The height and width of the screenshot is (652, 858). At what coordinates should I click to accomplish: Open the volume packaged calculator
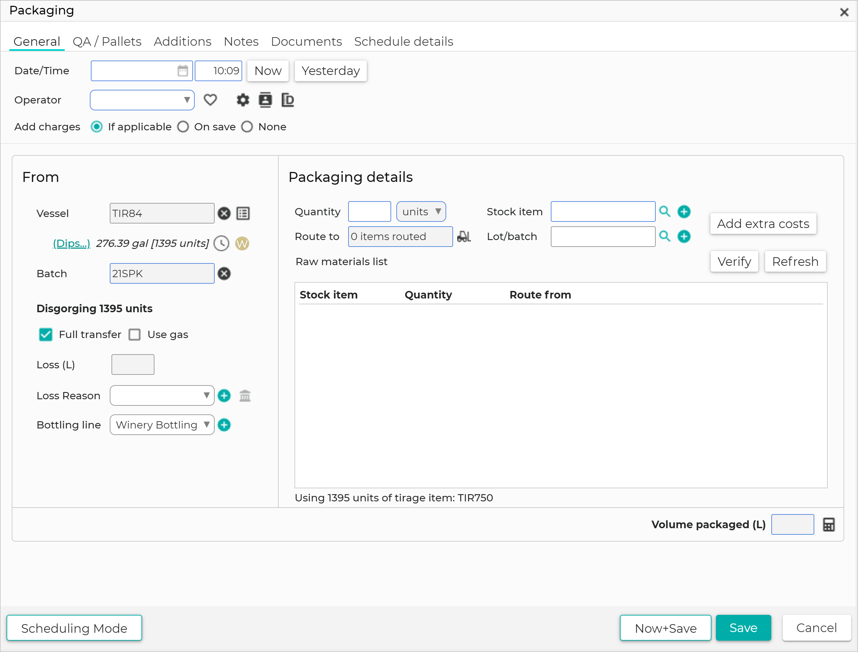tap(828, 525)
